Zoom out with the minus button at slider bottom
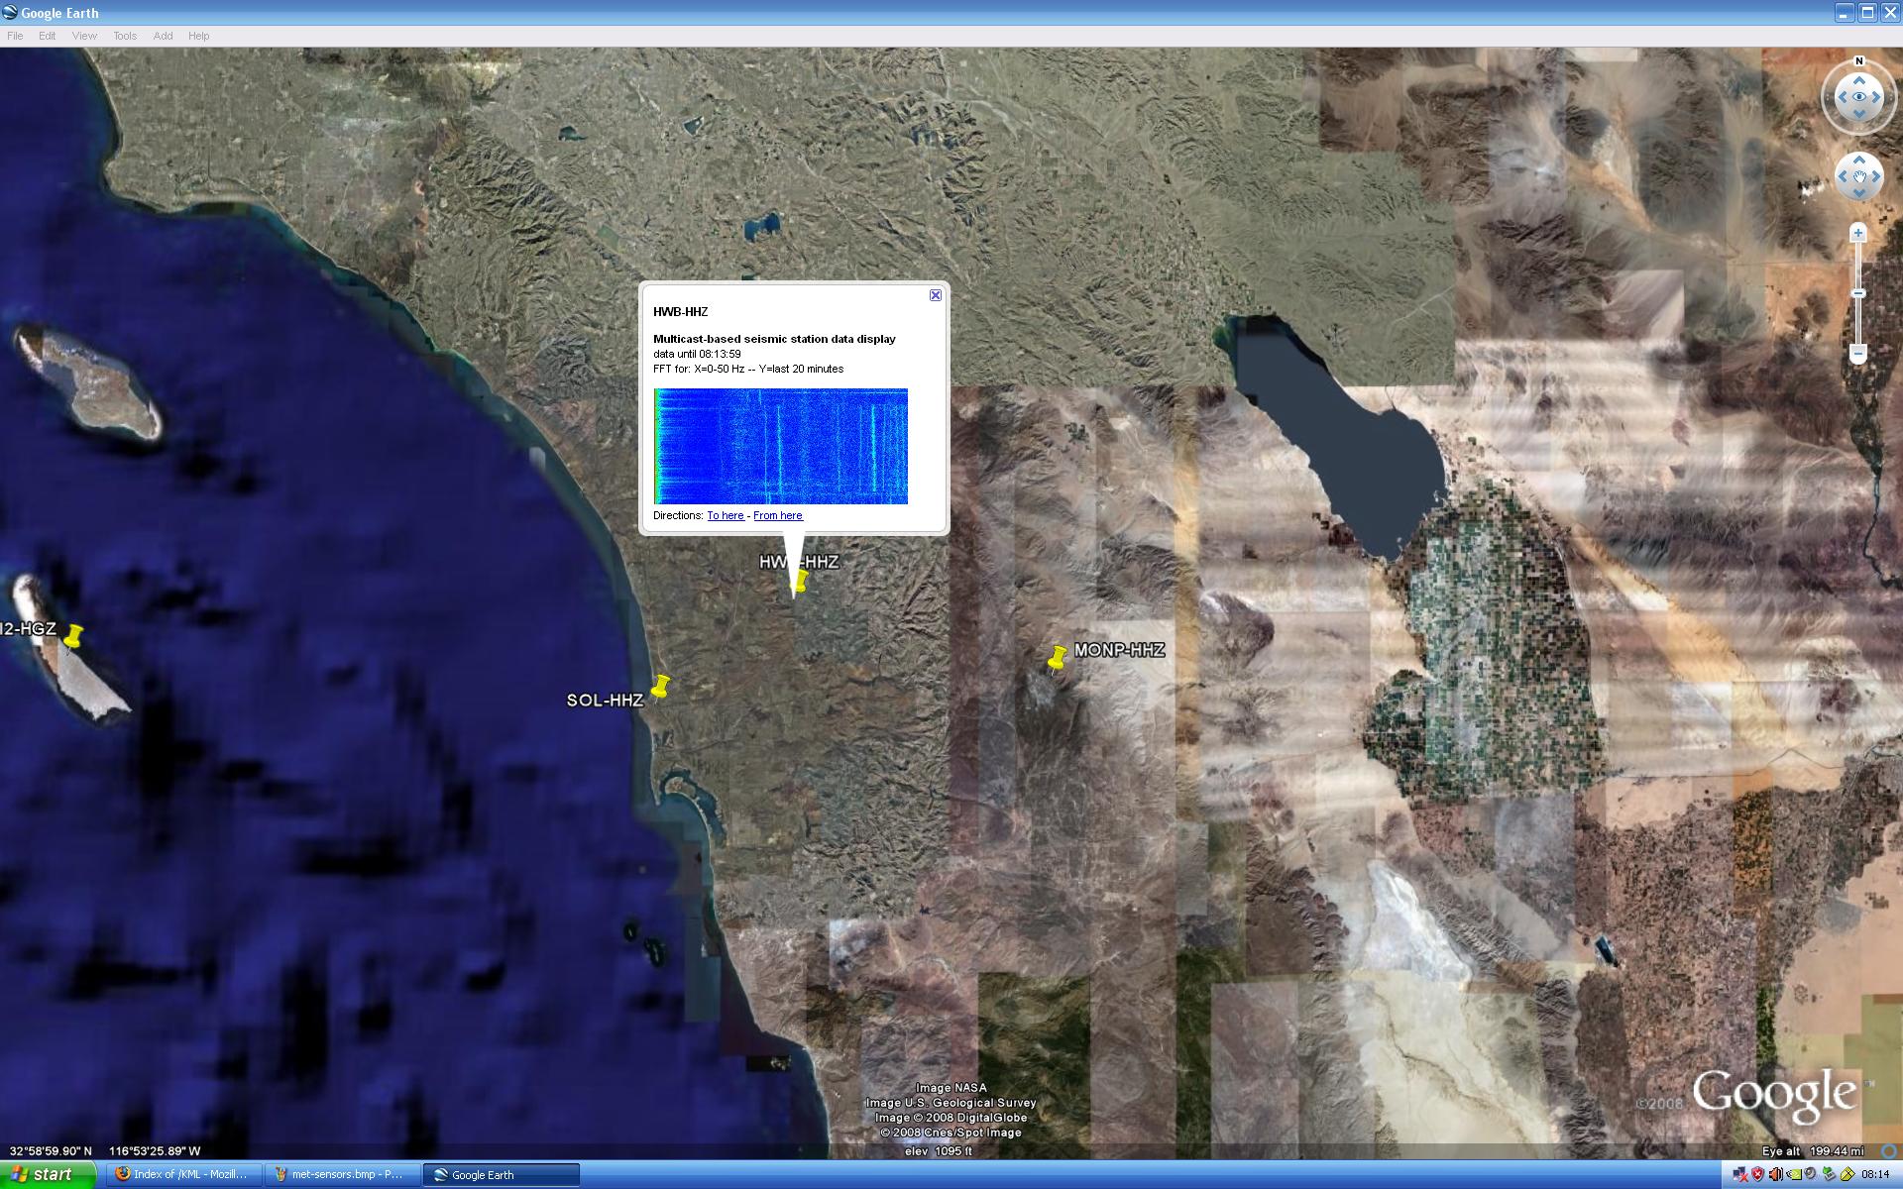 [x=1858, y=354]
